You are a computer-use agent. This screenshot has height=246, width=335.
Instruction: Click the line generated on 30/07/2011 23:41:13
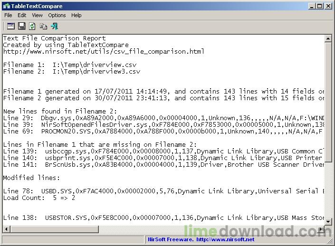(163, 98)
